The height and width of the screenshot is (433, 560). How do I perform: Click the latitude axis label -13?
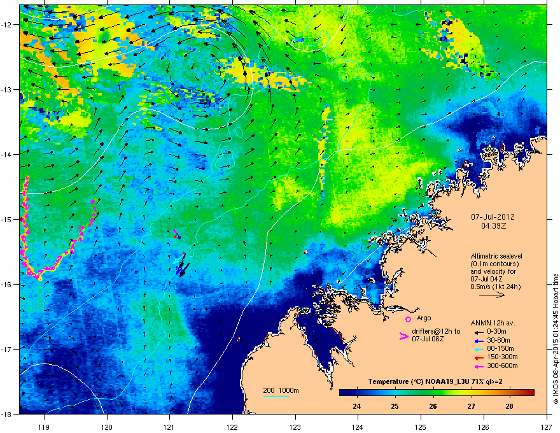click(7, 90)
